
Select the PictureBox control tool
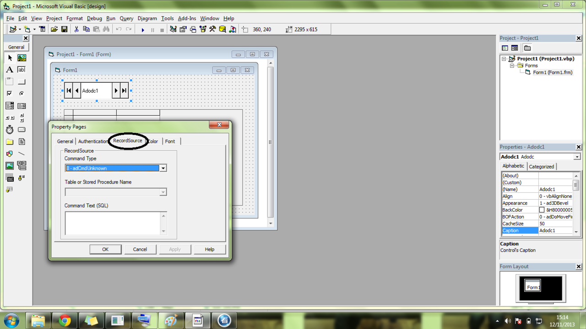tap(22, 58)
